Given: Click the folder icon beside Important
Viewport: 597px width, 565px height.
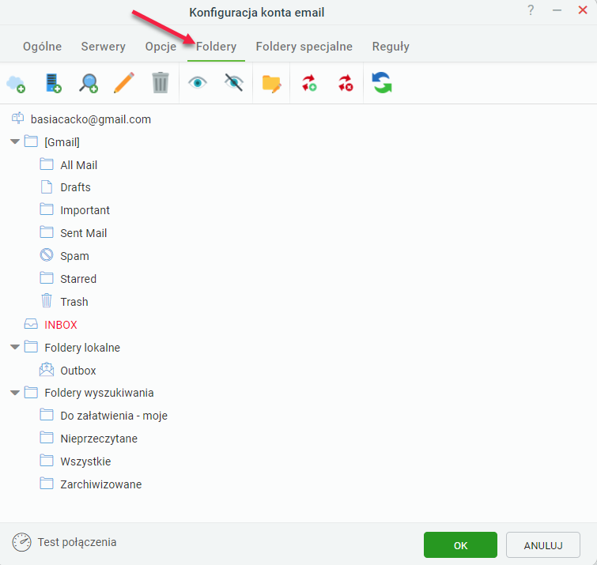Looking at the screenshot, I should (x=47, y=209).
